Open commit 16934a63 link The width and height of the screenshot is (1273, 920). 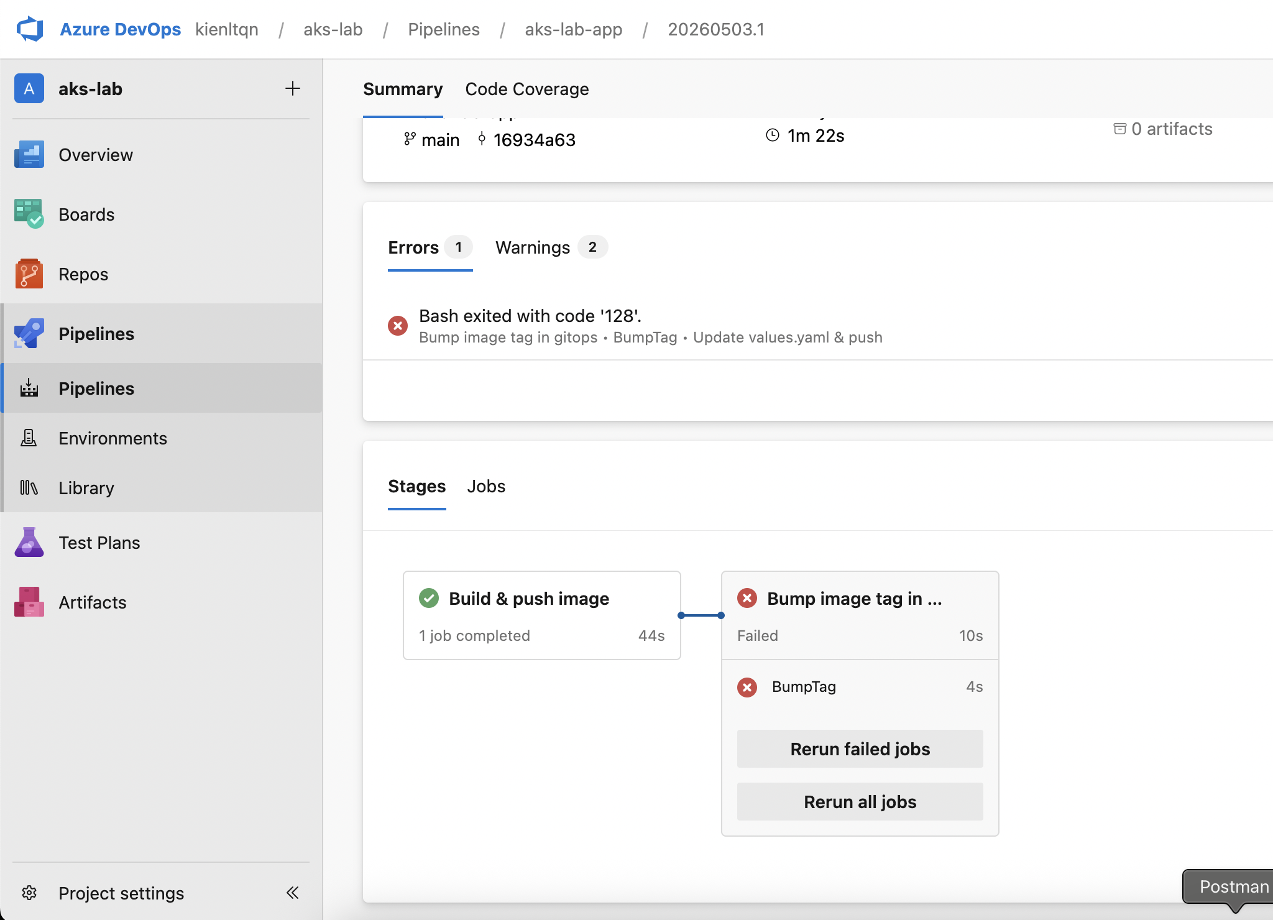[535, 140]
